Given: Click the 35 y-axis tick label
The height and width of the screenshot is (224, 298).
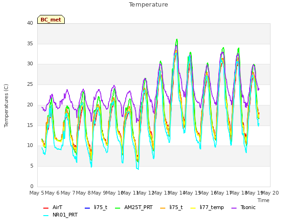Looking at the screenshot, I should click(x=30, y=43).
